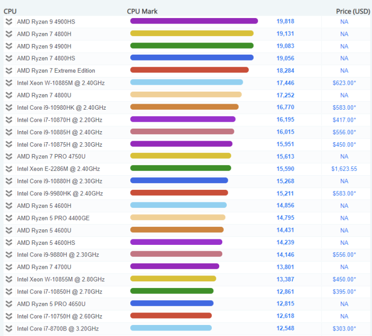Image resolution: width=372 pixels, height=336 pixels.
Task: Open the AMD Ryzen 5 PRO 4400GE link
Action: 54,218
